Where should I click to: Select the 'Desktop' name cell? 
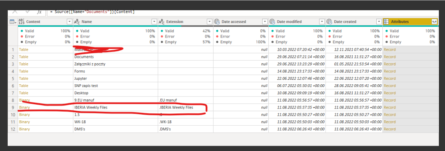click(x=115, y=93)
